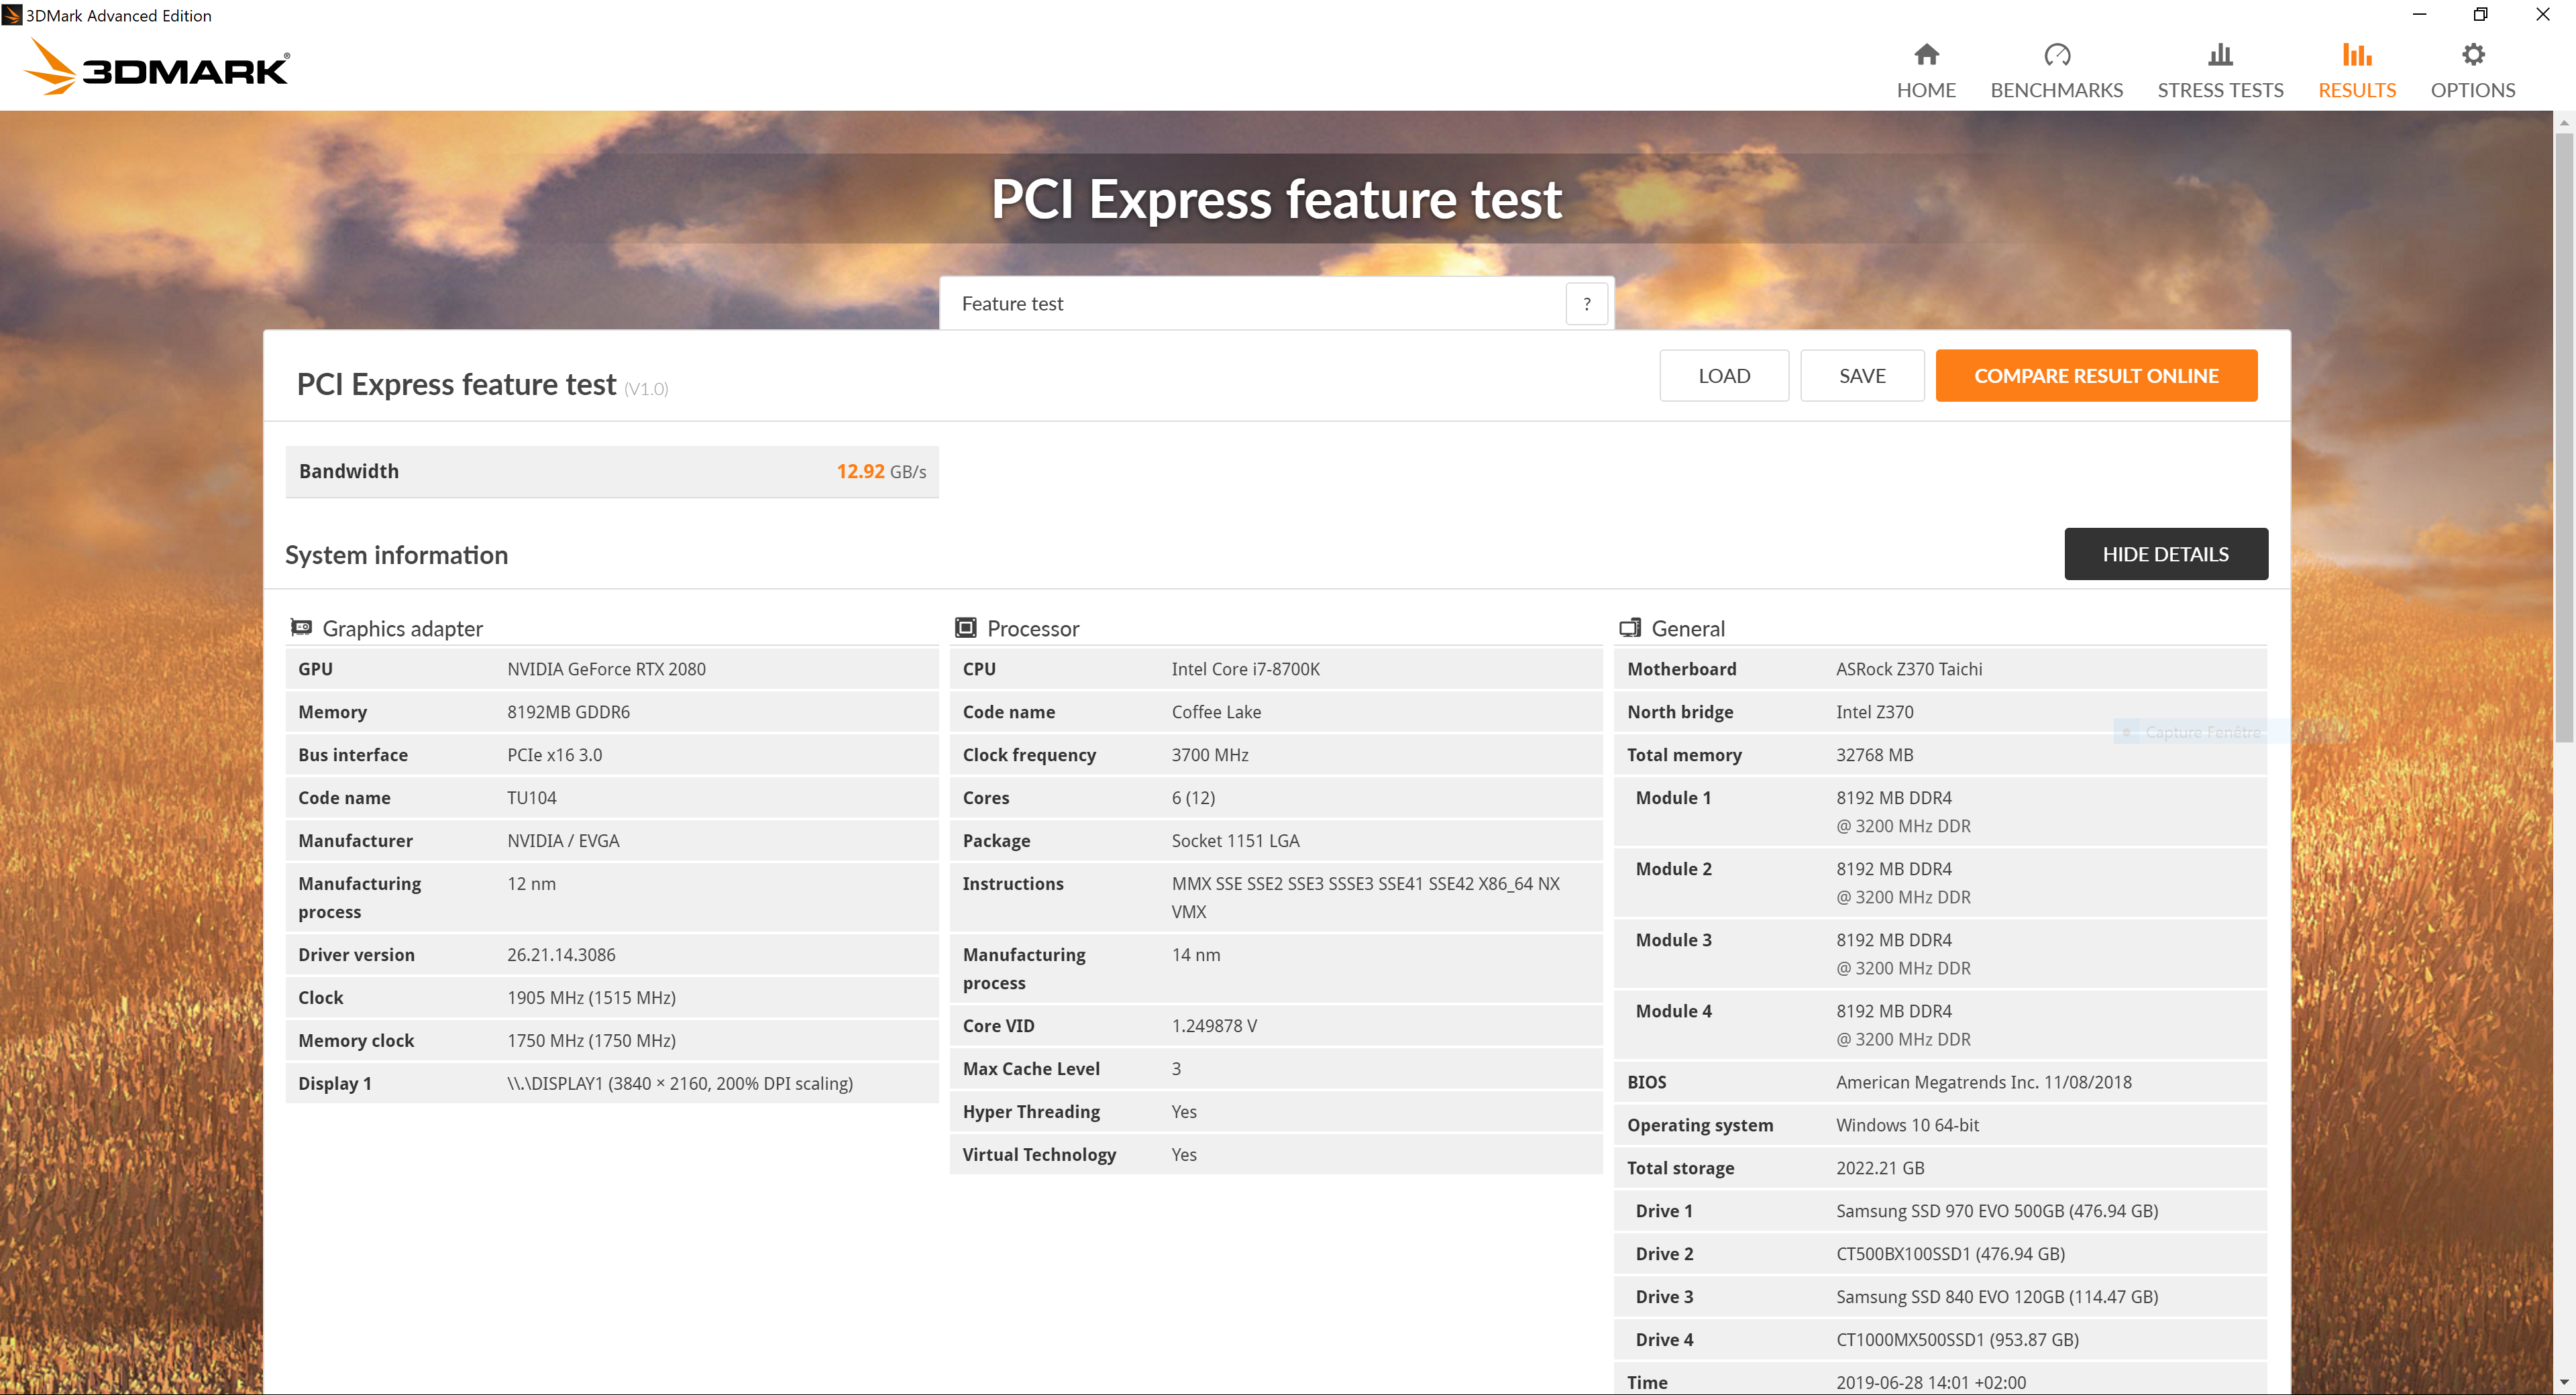Viewport: 2576px width, 1395px height.
Task: Restore down the application window
Action: 2480,14
